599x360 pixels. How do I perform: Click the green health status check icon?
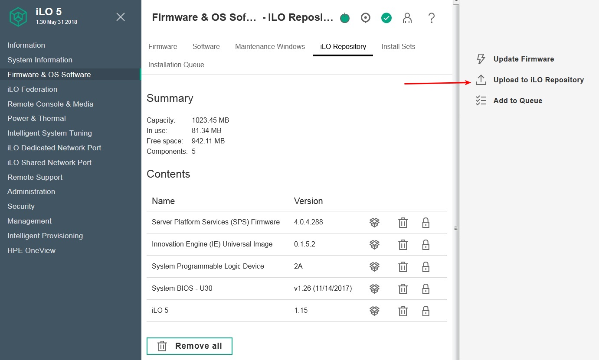click(386, 18)
